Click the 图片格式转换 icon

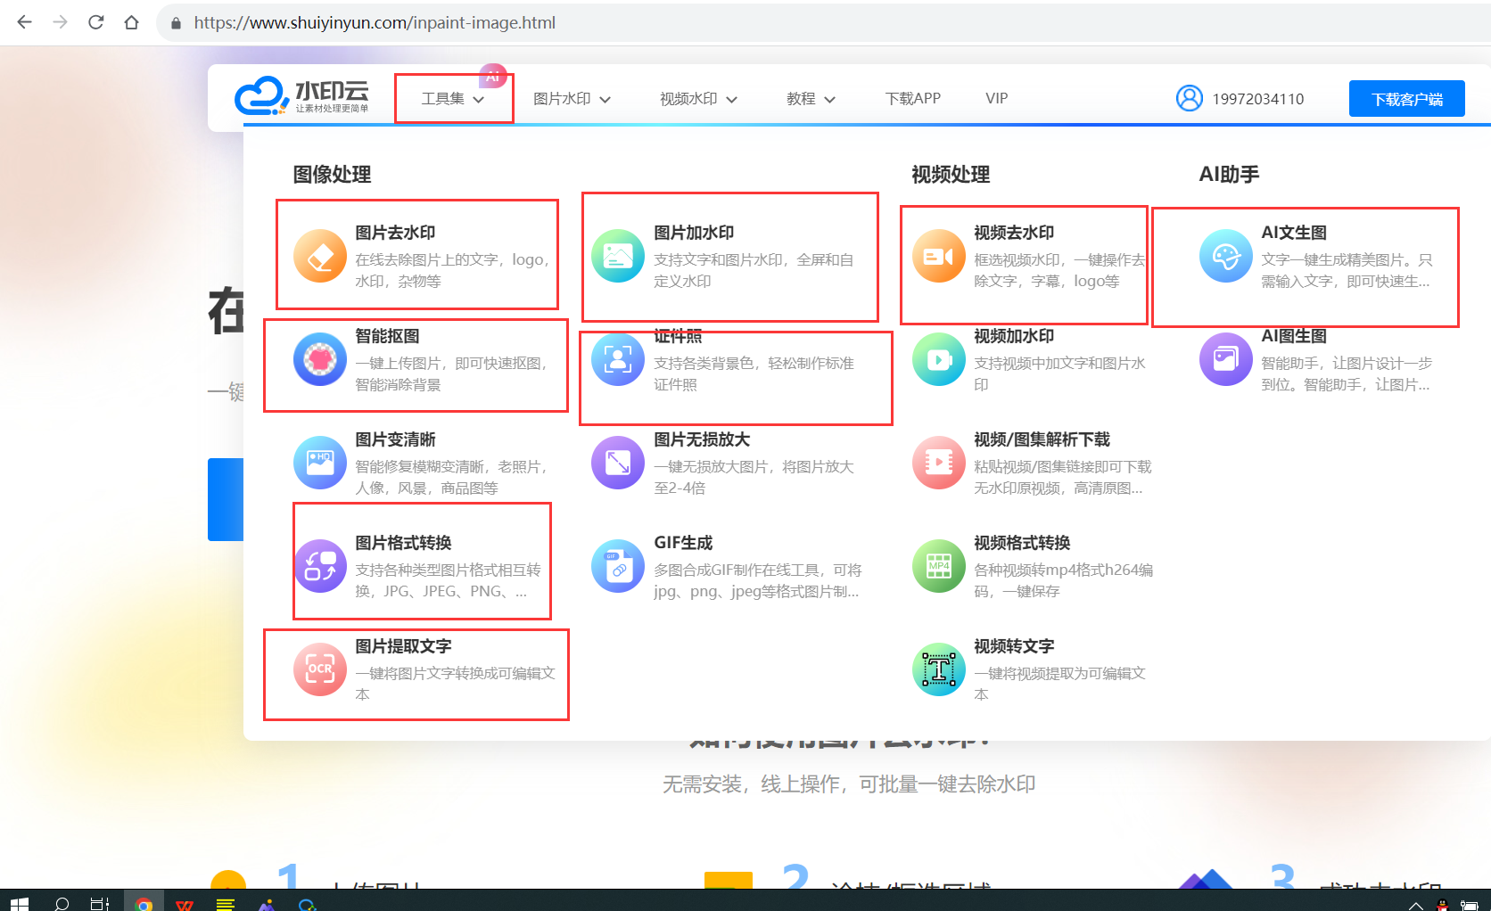point(320,566)
